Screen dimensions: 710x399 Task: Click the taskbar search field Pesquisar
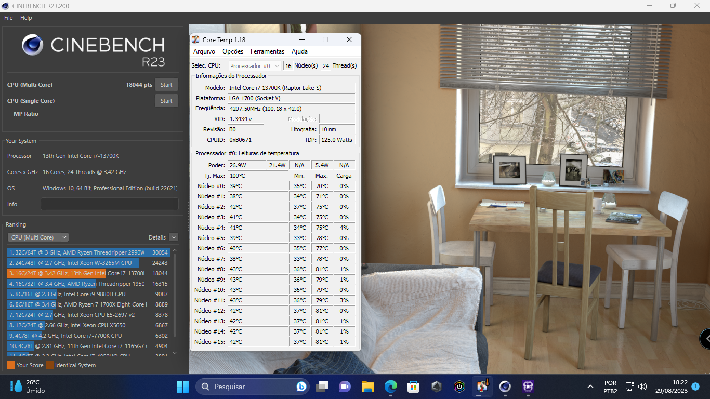[254, 387]
